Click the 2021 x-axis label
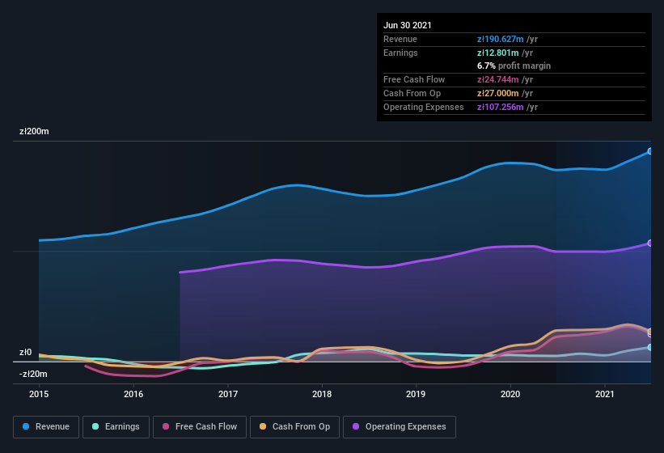 605,394
